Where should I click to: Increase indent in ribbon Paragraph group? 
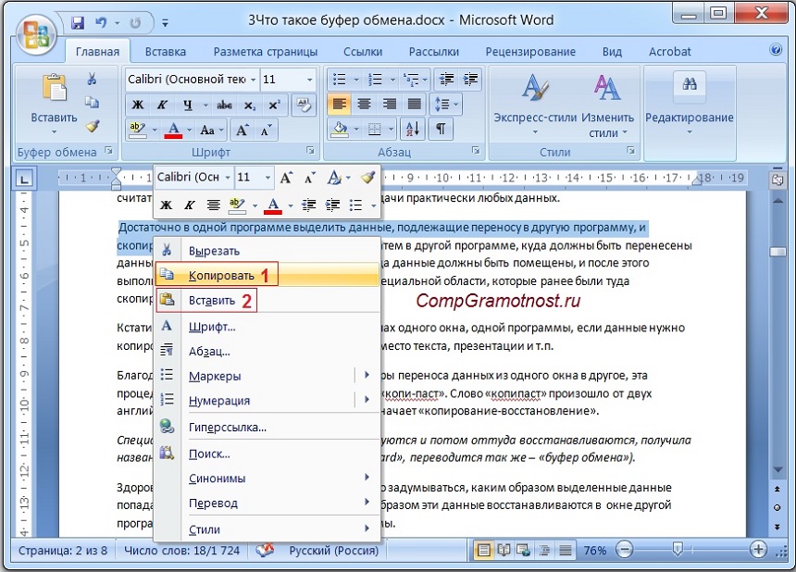[x=470, y=80]
